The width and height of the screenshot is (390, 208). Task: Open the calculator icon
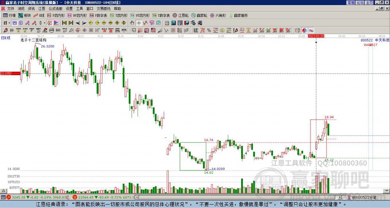[x=173, y=23]
